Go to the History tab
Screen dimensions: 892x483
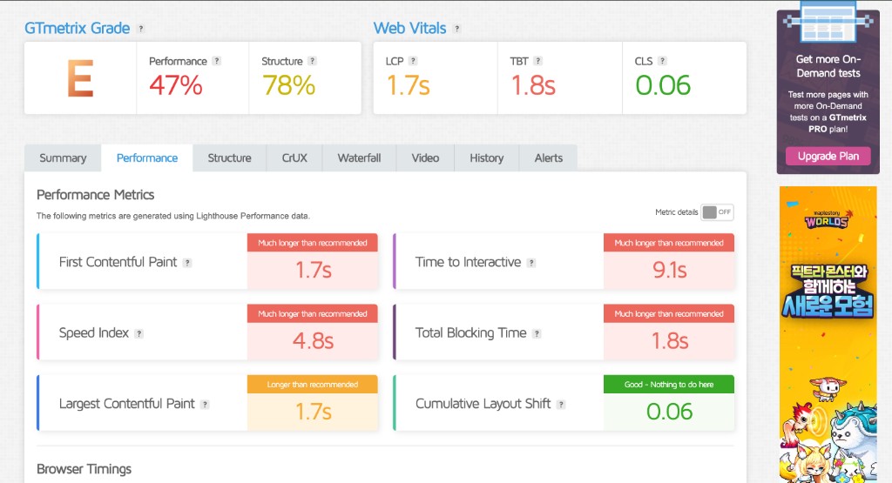[x=486, y=158]
